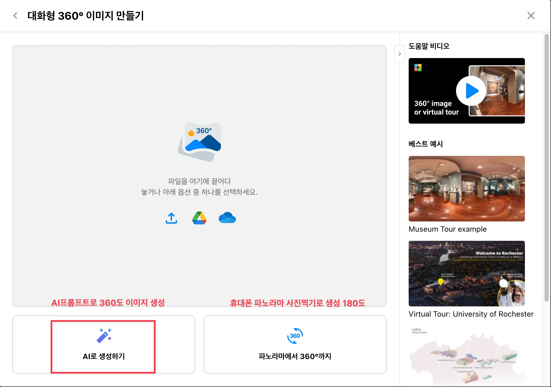Play the 360° image help video
551x387 pixels.
471,91
